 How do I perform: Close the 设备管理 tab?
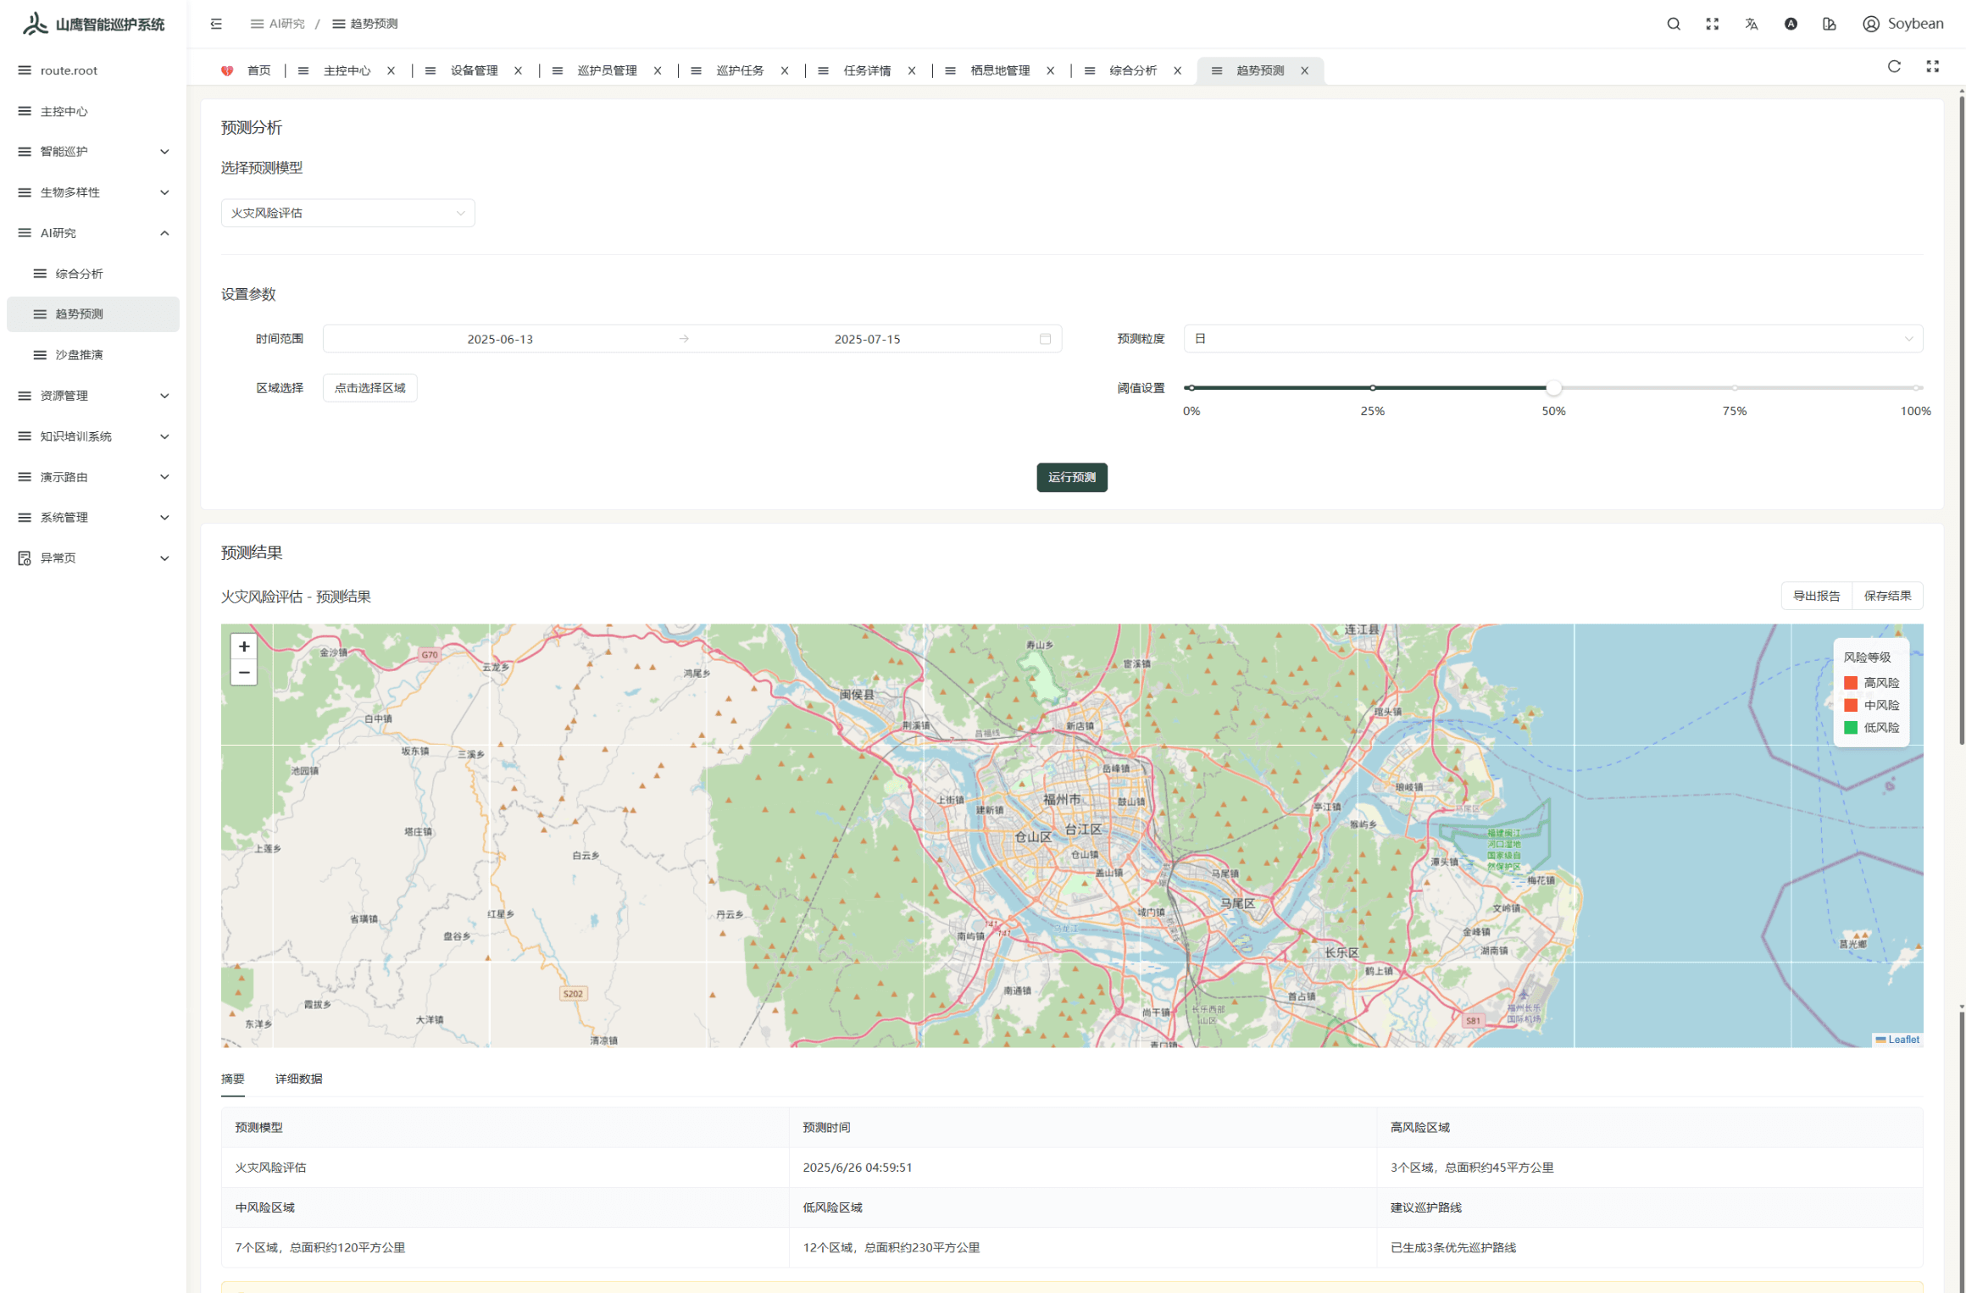(518, 70)
